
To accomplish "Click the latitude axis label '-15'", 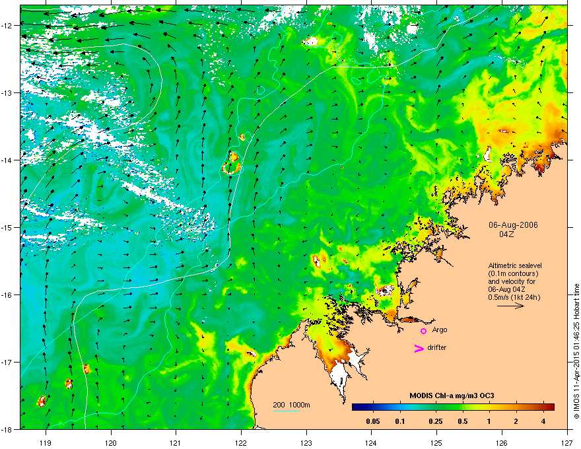I will click(7, 227).
